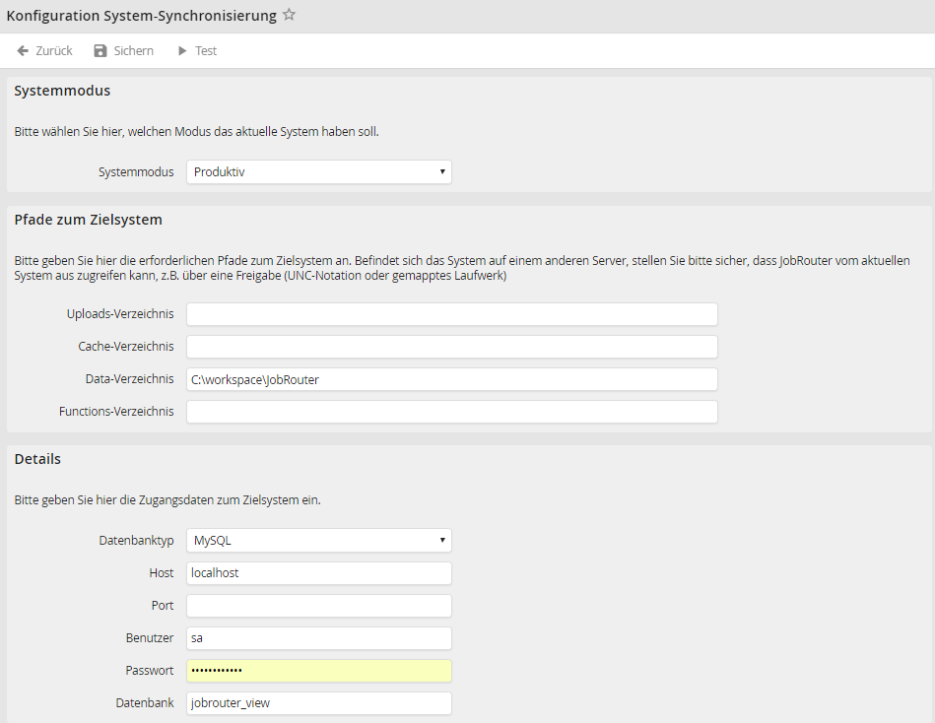Click the highlighted Passwort field

click(x=319, y=671)
